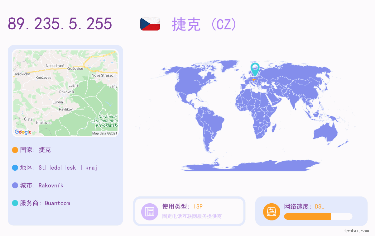Click the teal location pin on world map
The image size is (375, 236).
(x=255, y=69)
